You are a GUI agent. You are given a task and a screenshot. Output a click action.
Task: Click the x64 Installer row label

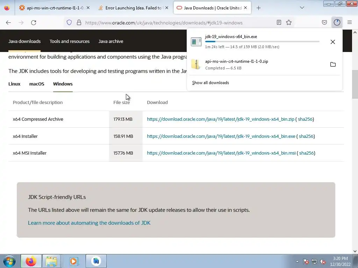pos(25,136)
